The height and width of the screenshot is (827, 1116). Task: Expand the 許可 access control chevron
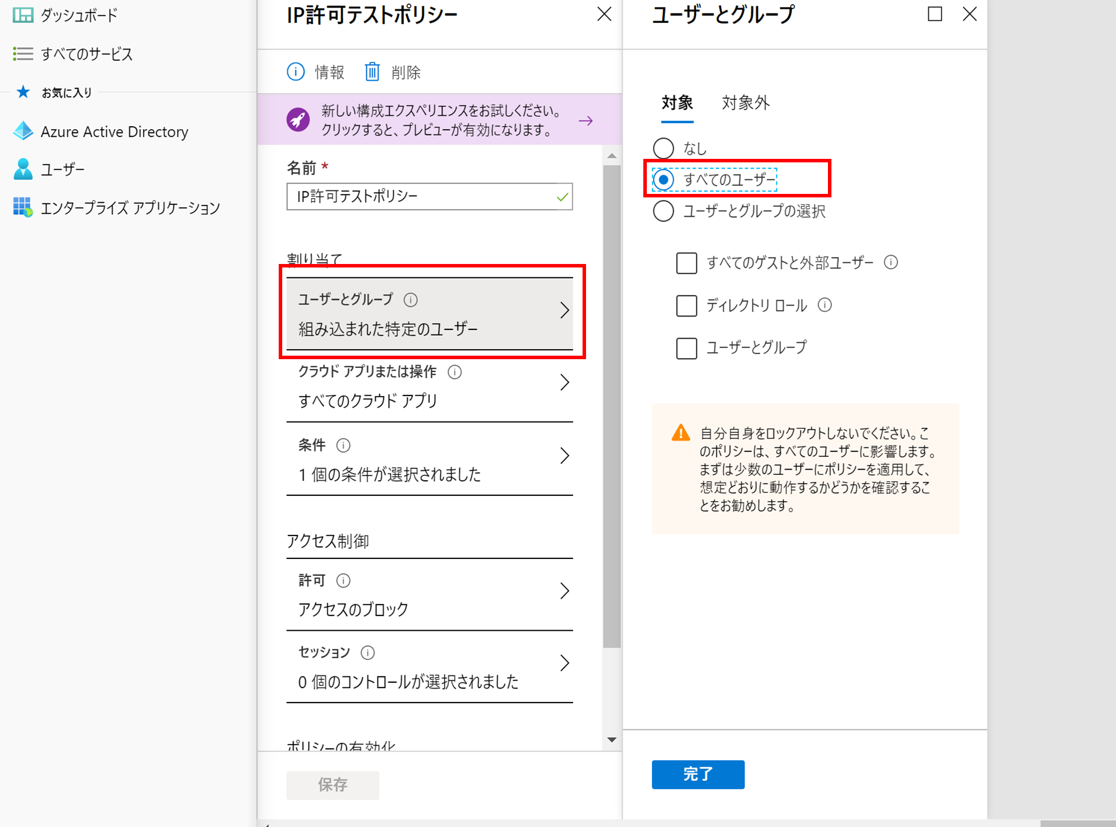pos(564,591)
